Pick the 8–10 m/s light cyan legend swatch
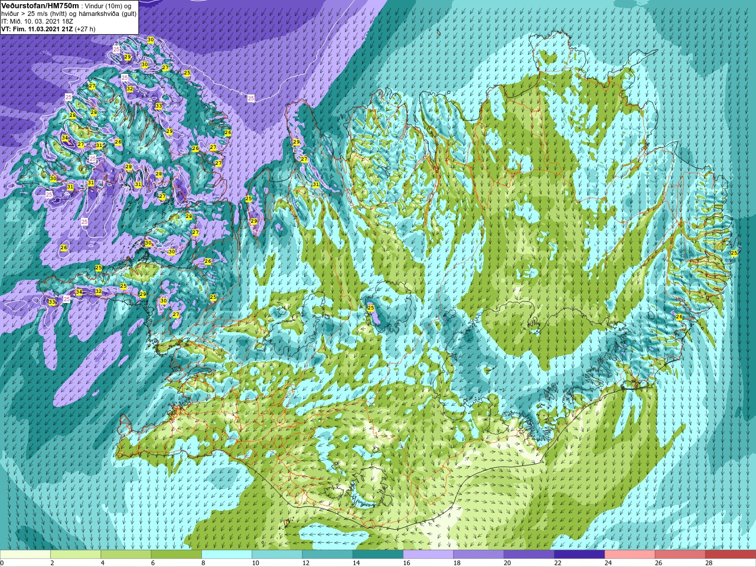Viewport: 756px width, 567px height. click(227, 555)
